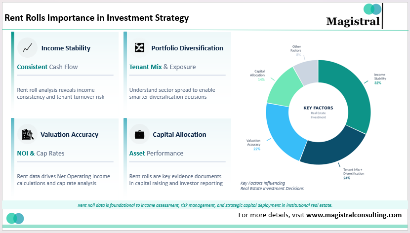Click the Valuation Accuracy document magnifier icon

28,134
